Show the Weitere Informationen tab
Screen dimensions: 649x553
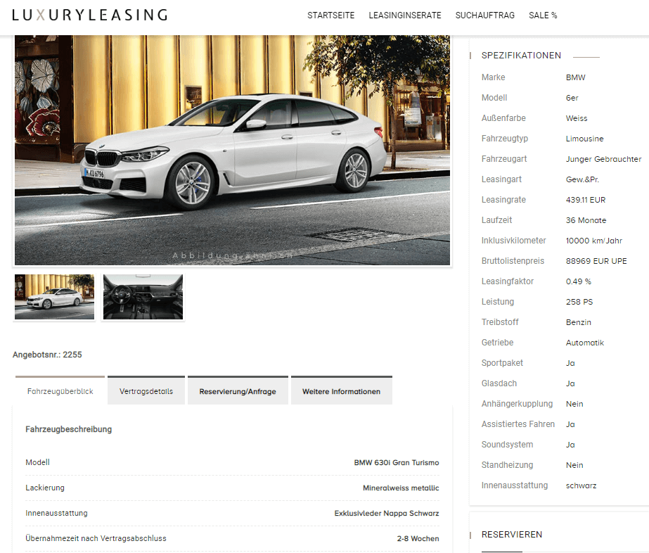[342, 390]
